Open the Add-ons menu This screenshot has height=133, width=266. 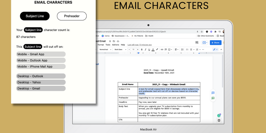[x=116, y=45]
